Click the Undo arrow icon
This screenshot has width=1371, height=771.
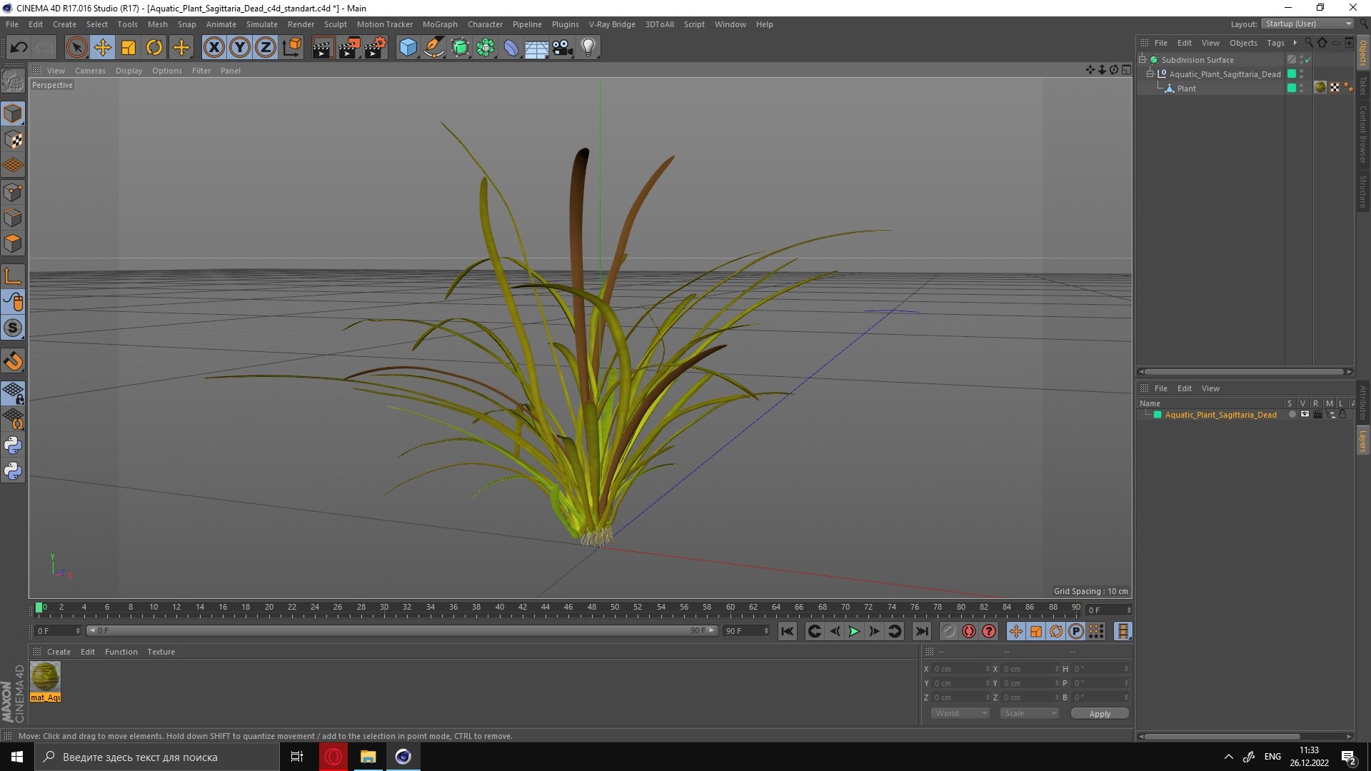click(x=19, y=48)
